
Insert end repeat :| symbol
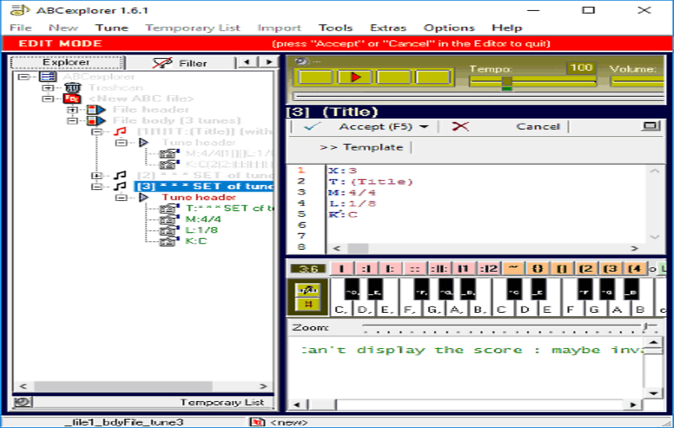366,269
